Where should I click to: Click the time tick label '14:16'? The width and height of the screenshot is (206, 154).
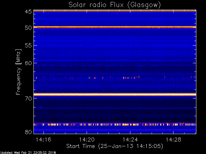coord(43,140)
